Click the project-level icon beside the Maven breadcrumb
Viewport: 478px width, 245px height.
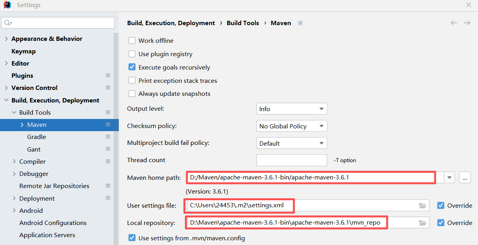[300, 23]
